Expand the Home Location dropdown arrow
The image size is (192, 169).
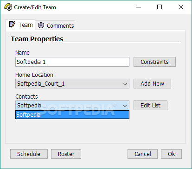coord(125,84)
